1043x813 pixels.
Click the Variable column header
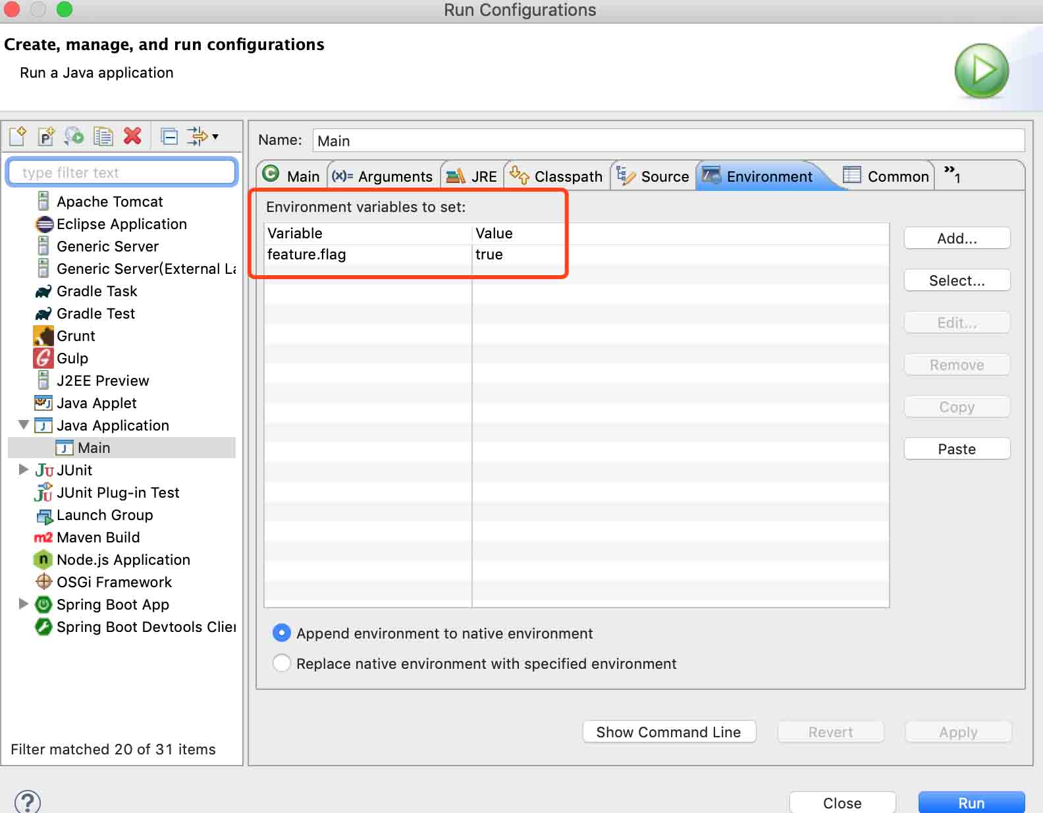[x=368, y=234]
